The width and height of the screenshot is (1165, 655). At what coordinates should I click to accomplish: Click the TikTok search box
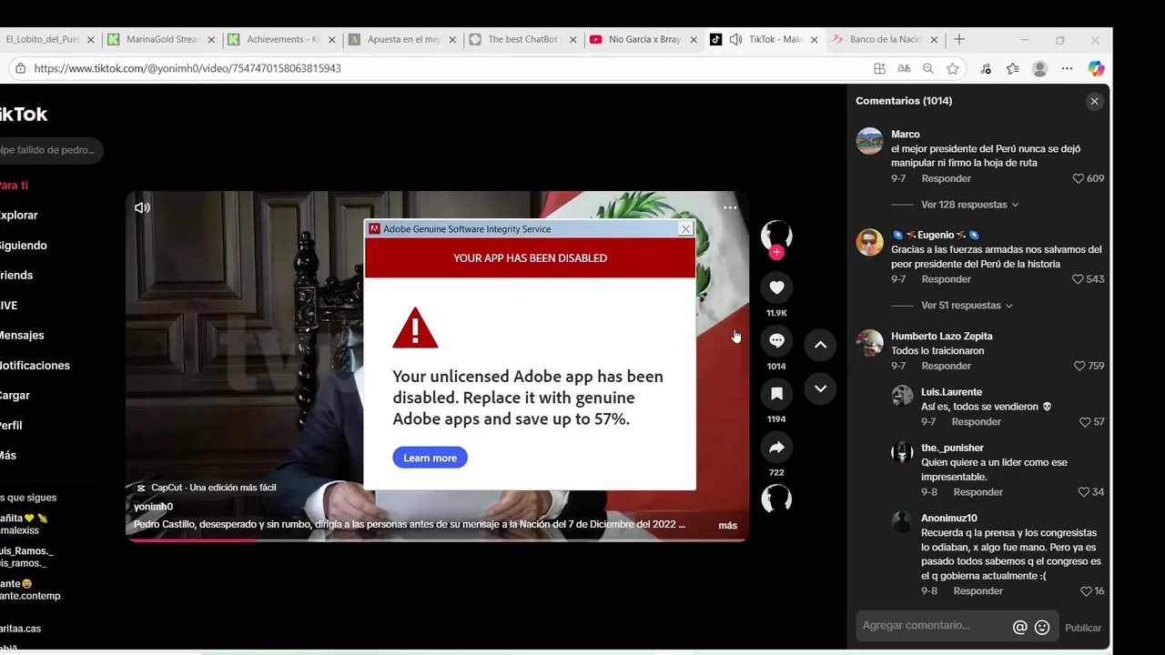tap(50, 150)
